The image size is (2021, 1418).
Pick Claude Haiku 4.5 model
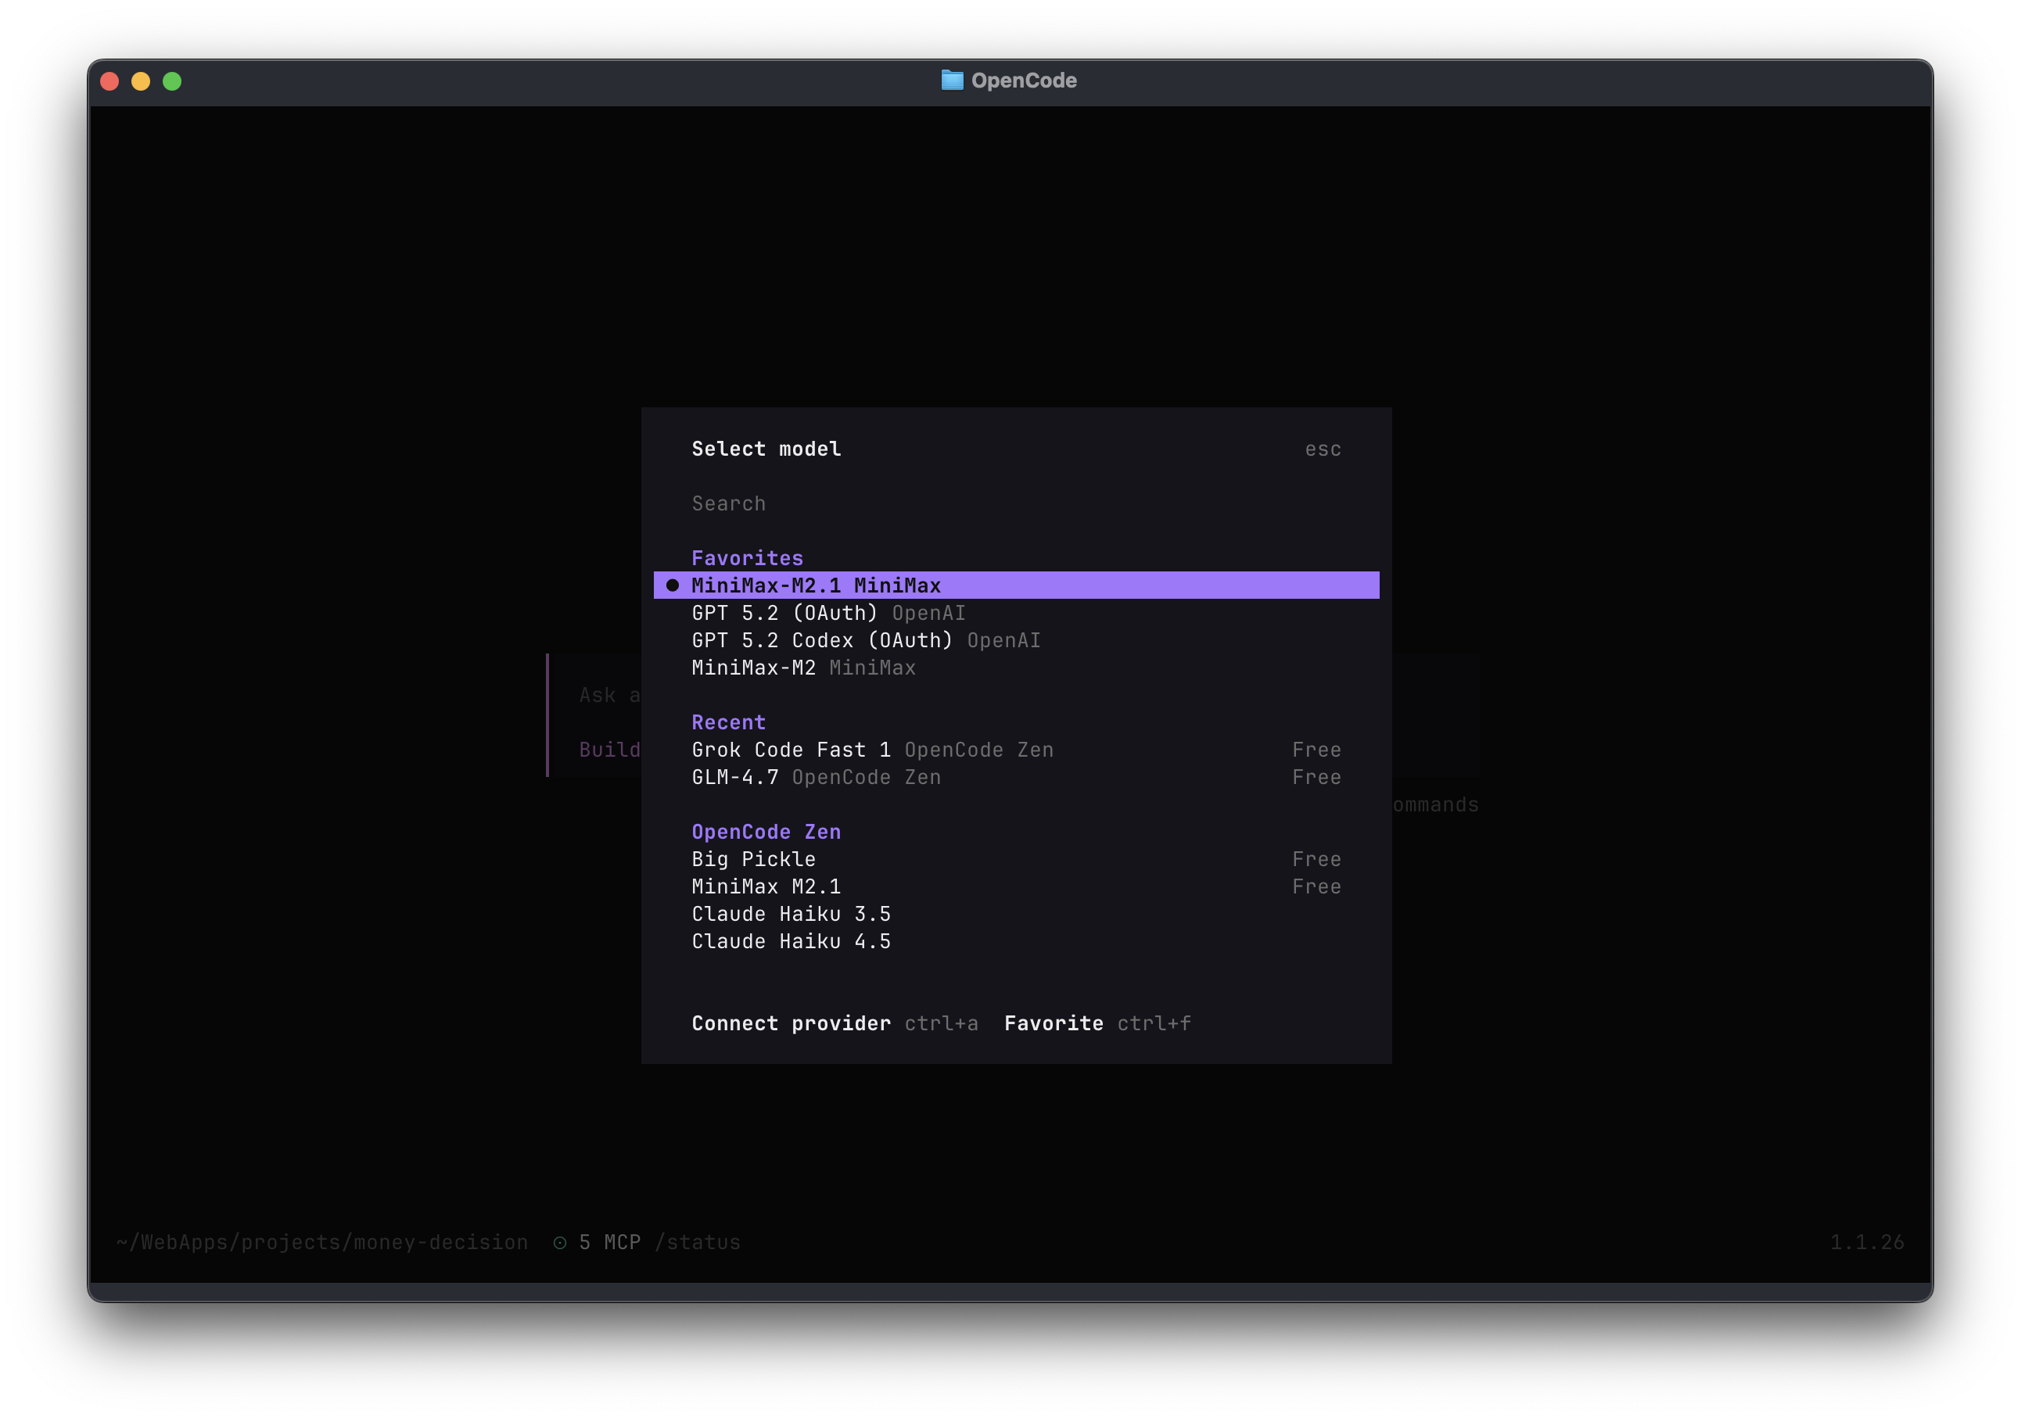tap(1016, 940)
